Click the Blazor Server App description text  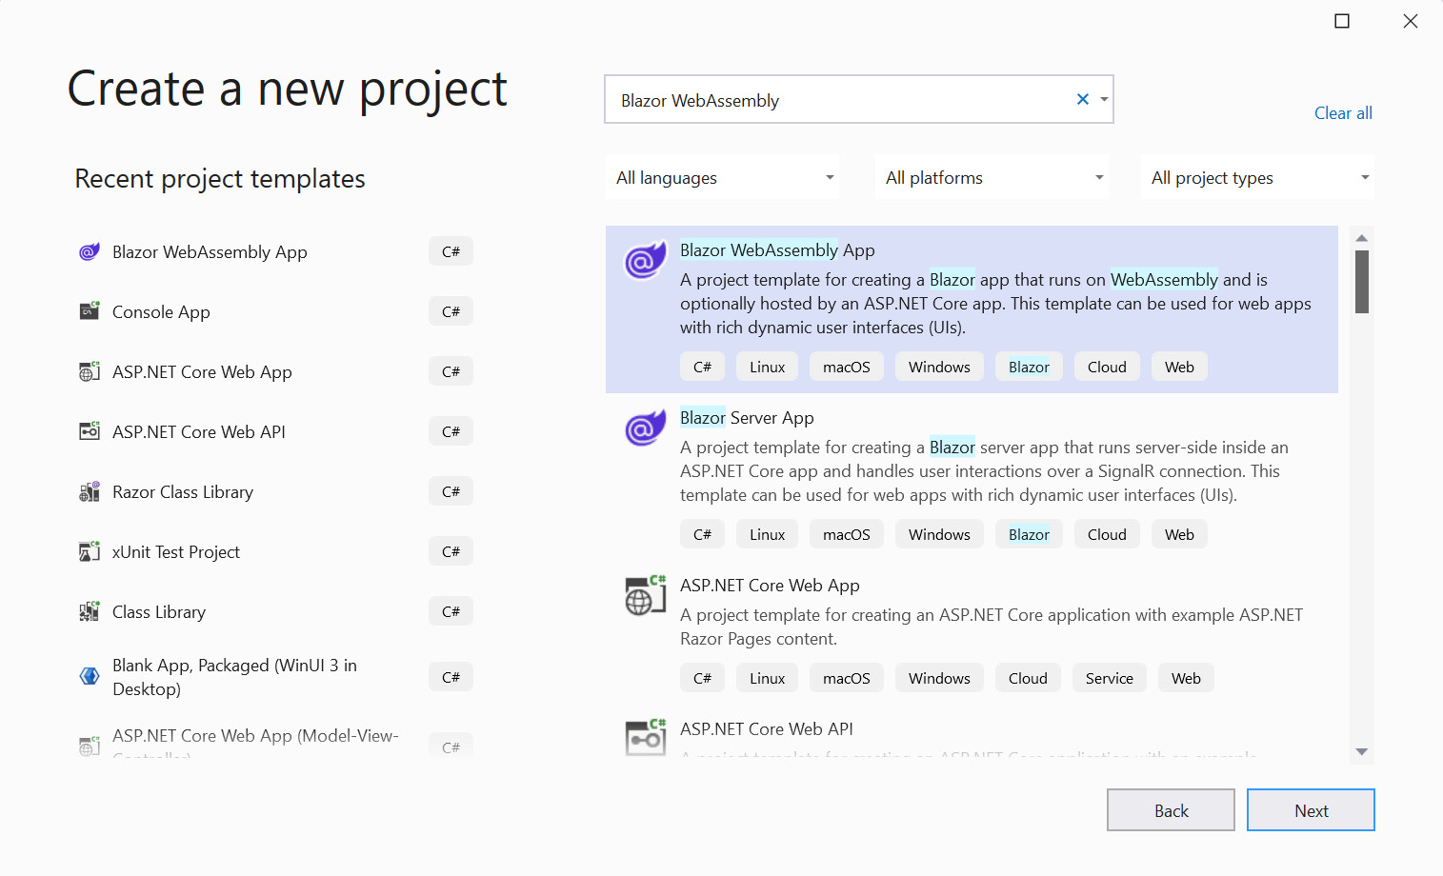click(984, 471)
